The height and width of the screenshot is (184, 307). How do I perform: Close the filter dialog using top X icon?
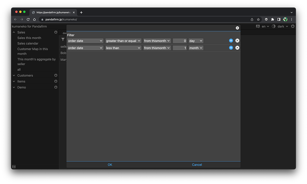click(x=237, y=28)
